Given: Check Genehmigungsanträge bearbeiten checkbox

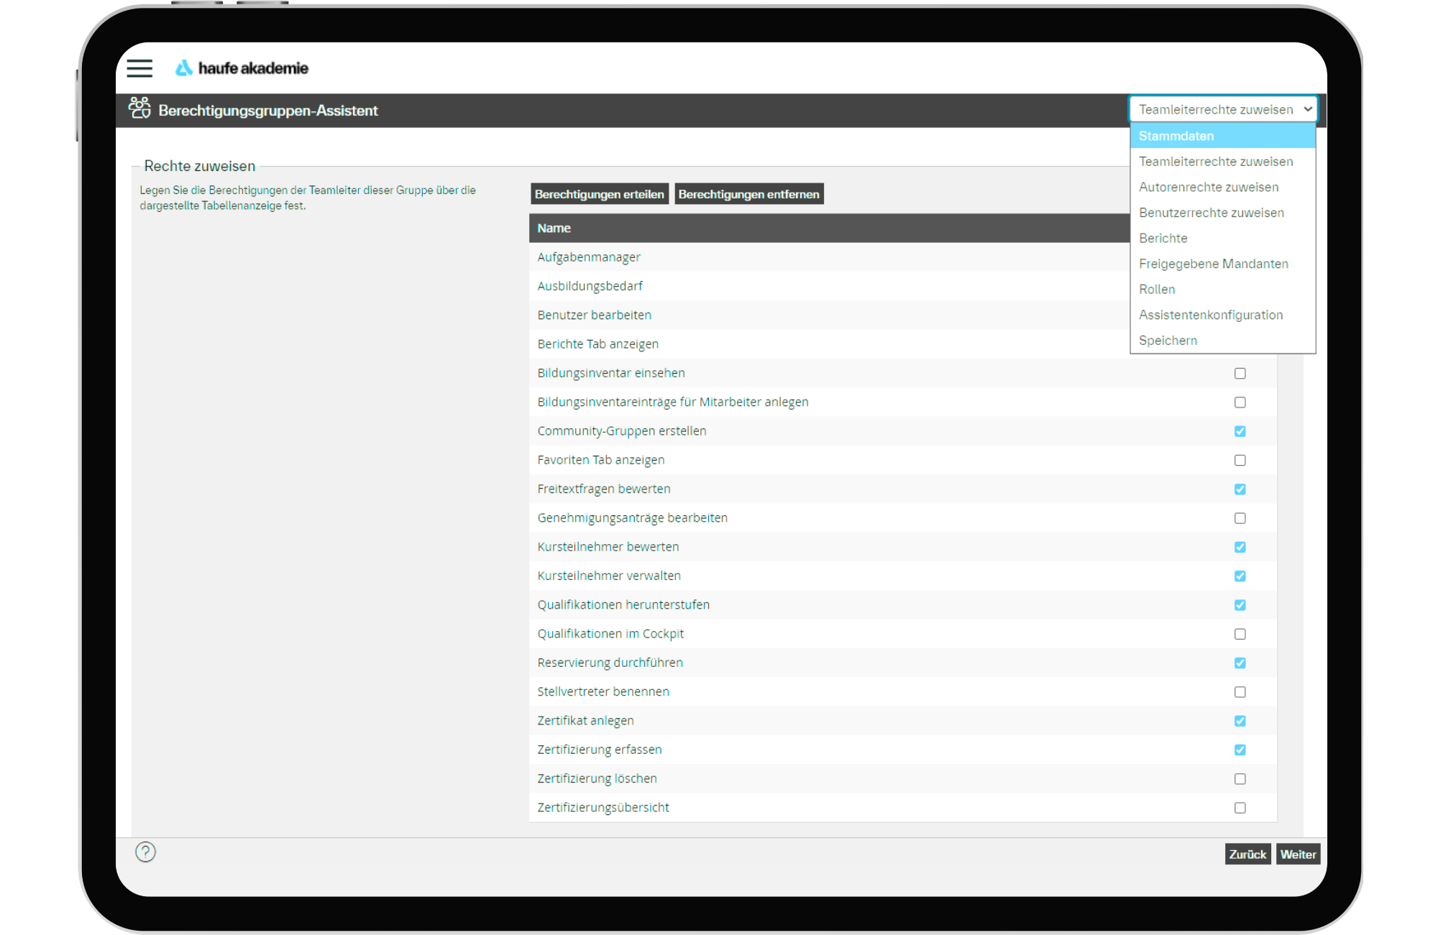Looking at the screenshot, I should point(1240,518).
